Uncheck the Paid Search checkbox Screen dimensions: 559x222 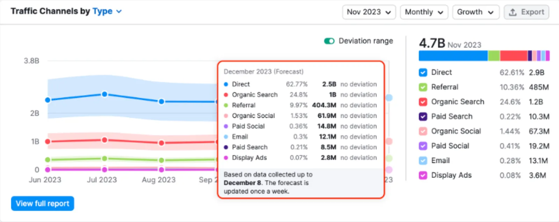[x=423, y=116]
